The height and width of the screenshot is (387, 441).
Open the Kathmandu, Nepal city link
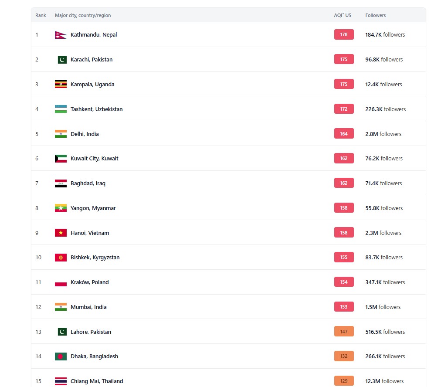coord(94,35)
